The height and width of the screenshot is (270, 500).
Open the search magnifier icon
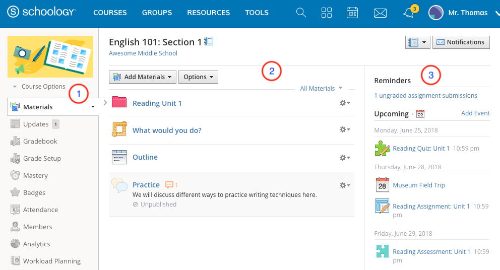(301, 13)
